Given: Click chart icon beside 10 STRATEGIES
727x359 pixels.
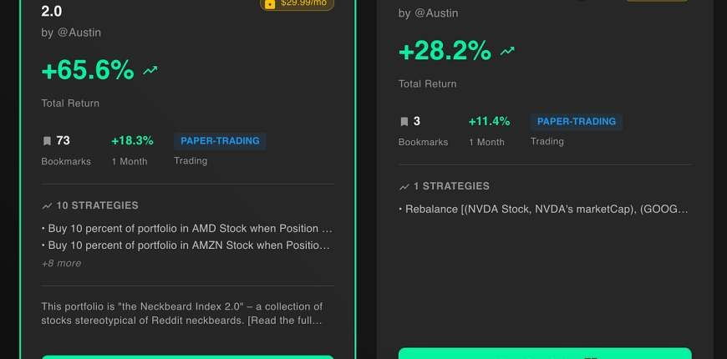Looking at the screenshot, I should coord(47,205).
